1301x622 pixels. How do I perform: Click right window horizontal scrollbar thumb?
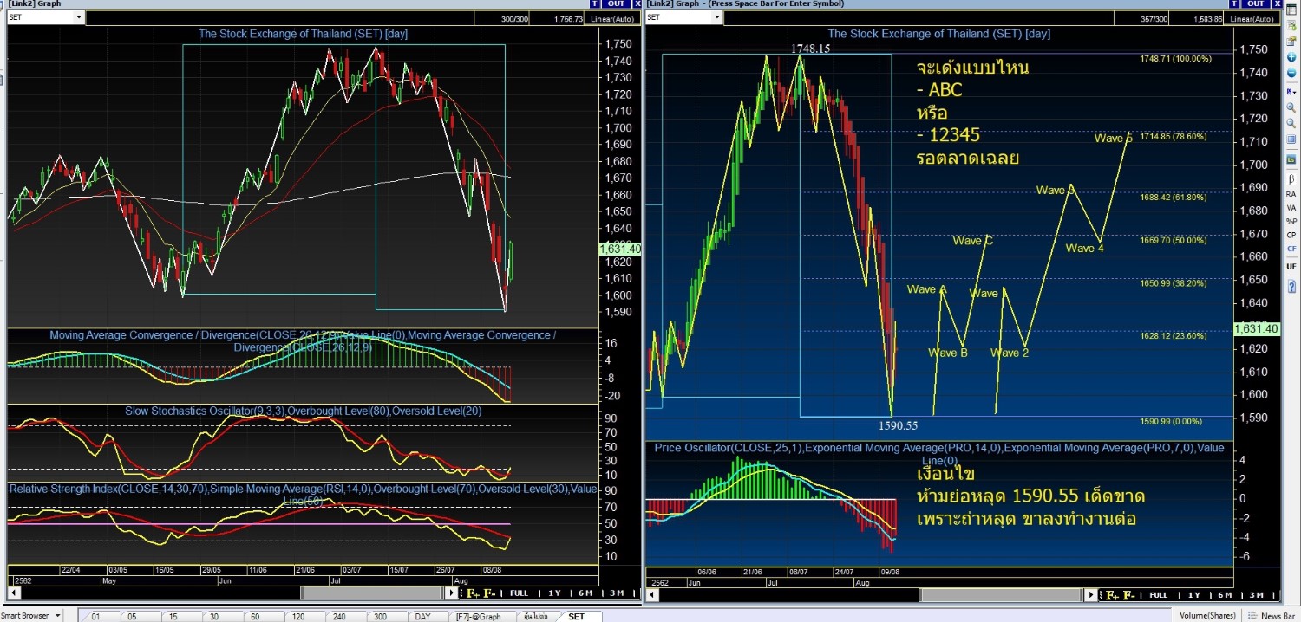pos(1001,594)
